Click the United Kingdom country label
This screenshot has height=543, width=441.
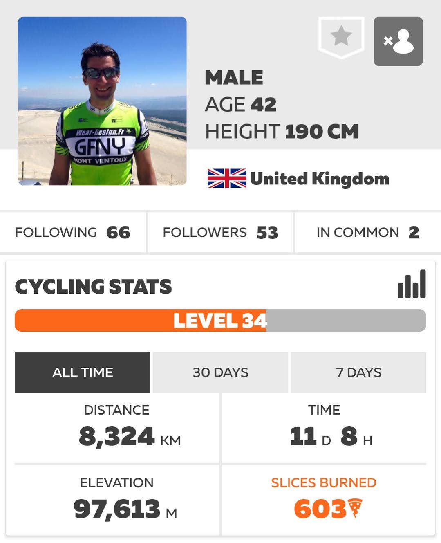coord(319,179)
